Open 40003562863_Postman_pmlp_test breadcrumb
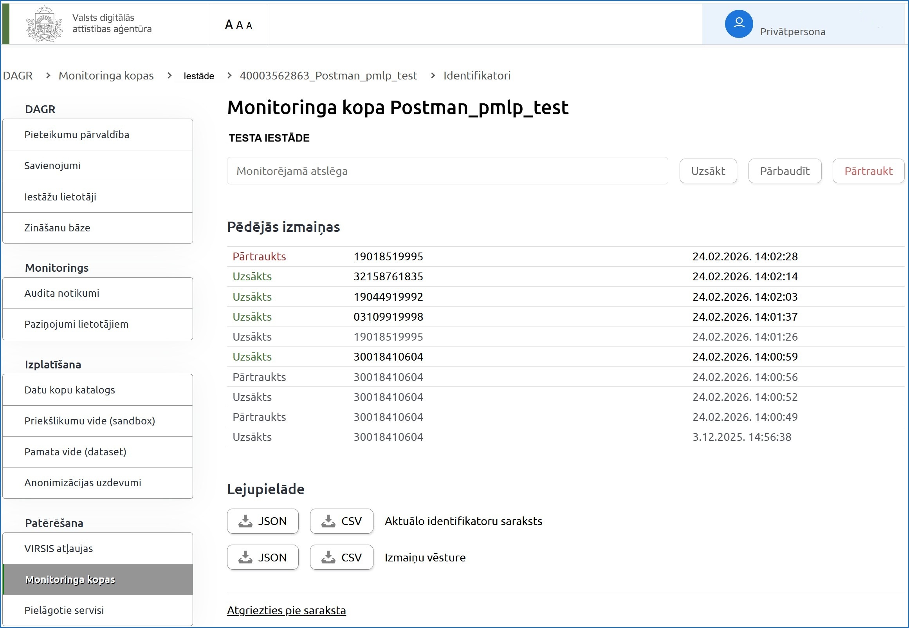The image size is (909, 628). pos(328,76)
